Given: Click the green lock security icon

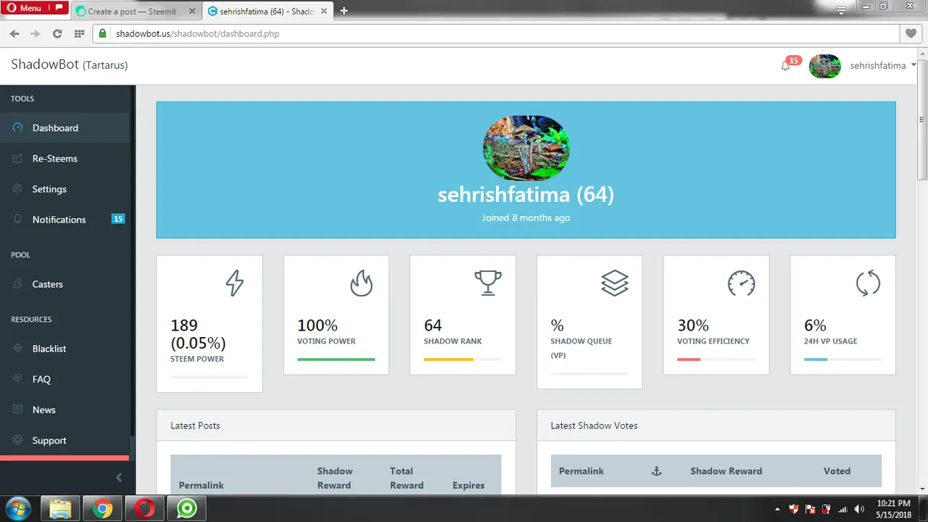Looking at the screenshot, I should (103, 33).
